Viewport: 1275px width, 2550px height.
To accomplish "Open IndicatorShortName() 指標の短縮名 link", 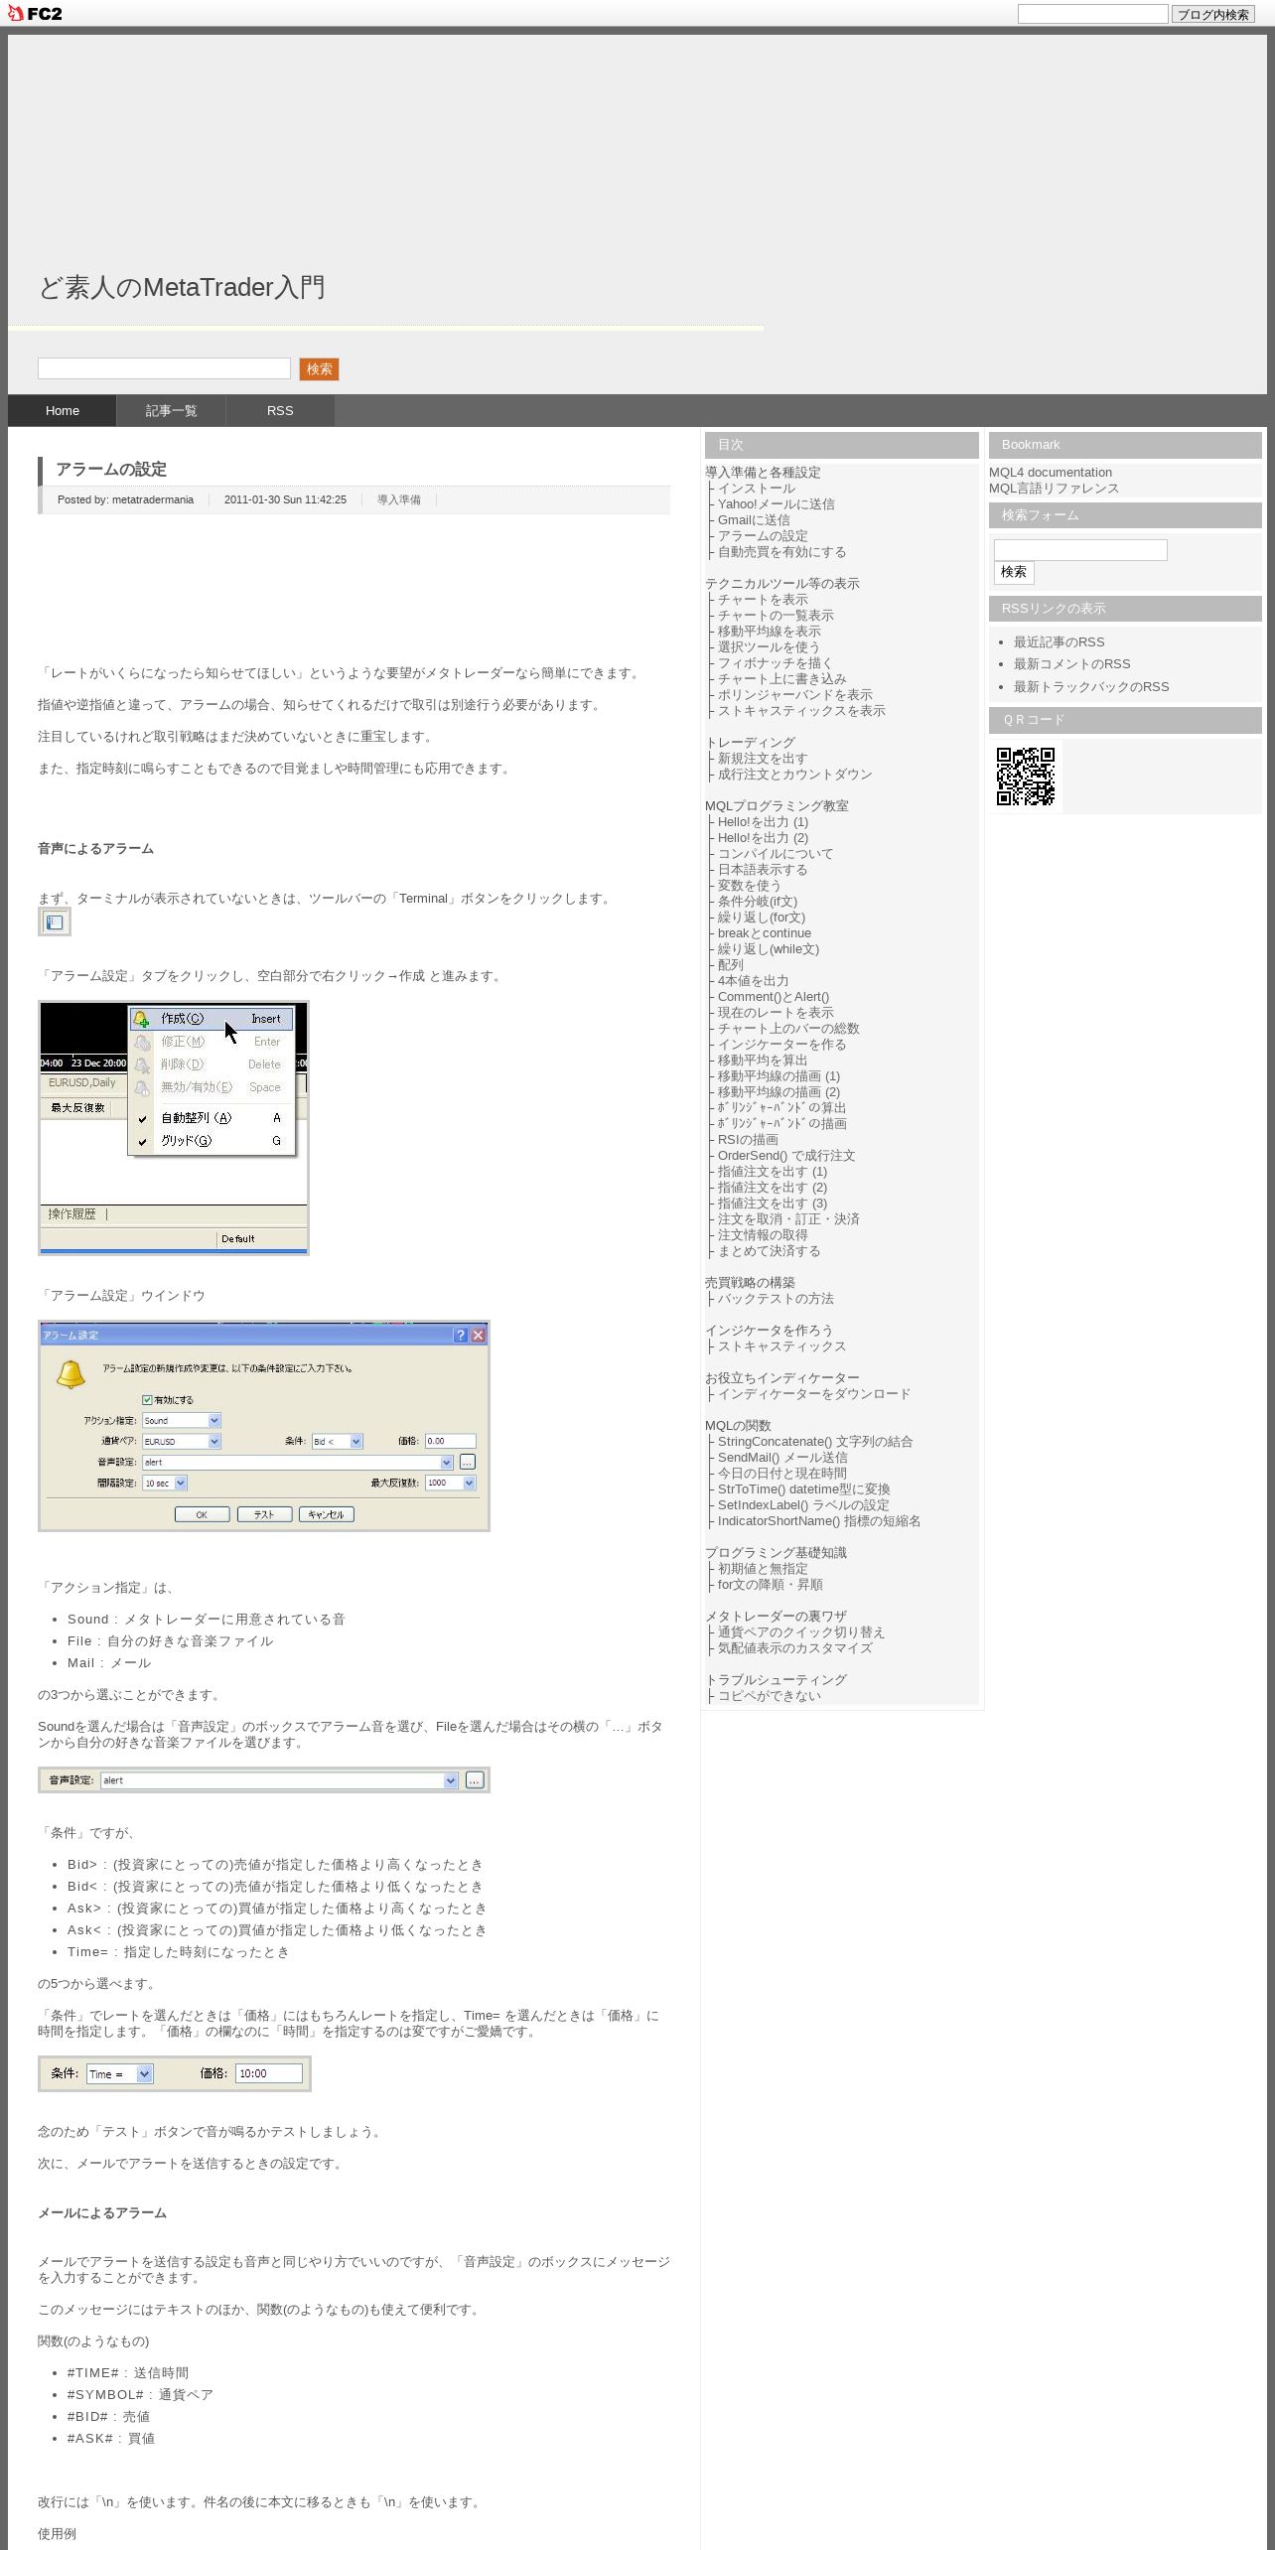I will click(x=818, y=1521).
